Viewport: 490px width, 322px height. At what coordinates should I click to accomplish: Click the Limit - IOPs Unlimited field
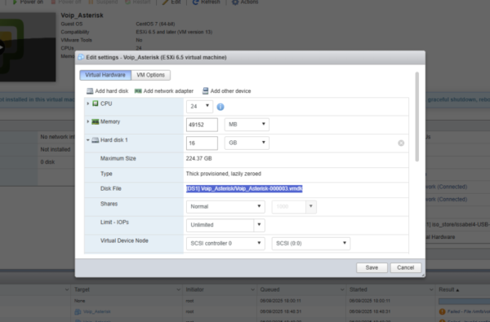(220, 225)
